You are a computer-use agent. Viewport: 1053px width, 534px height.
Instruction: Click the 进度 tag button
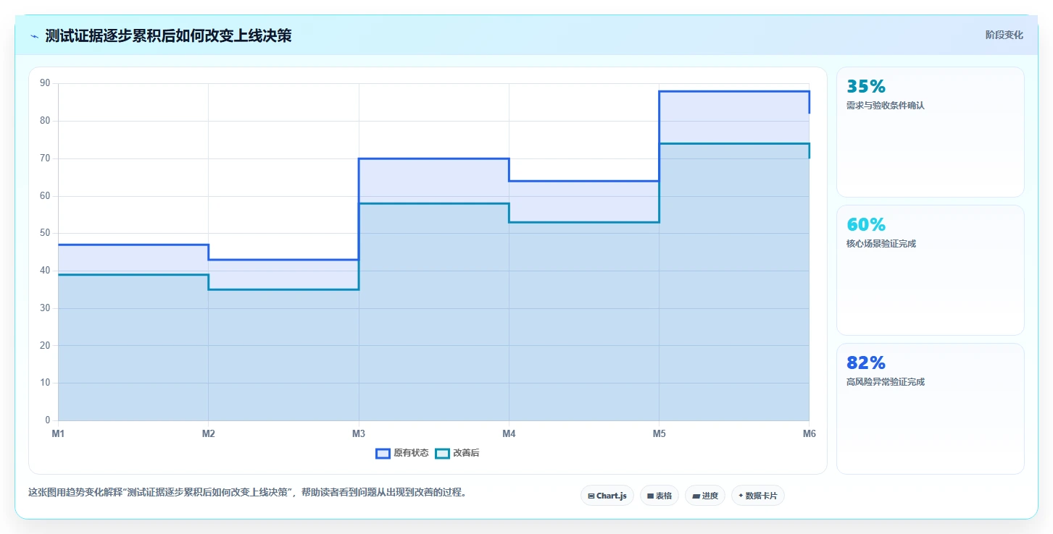(705, 496)
